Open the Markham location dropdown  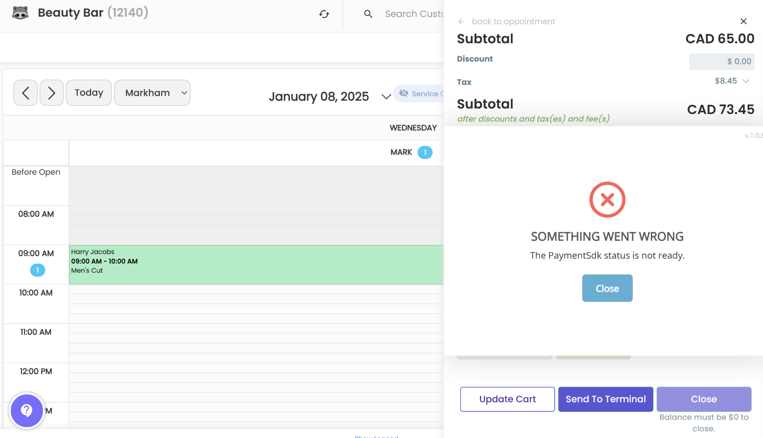tap(152, 93)
